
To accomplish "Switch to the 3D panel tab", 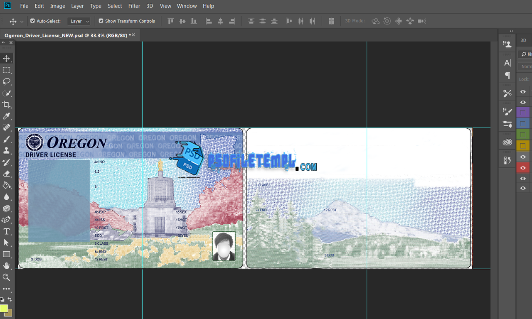I will tap(523, 40).
